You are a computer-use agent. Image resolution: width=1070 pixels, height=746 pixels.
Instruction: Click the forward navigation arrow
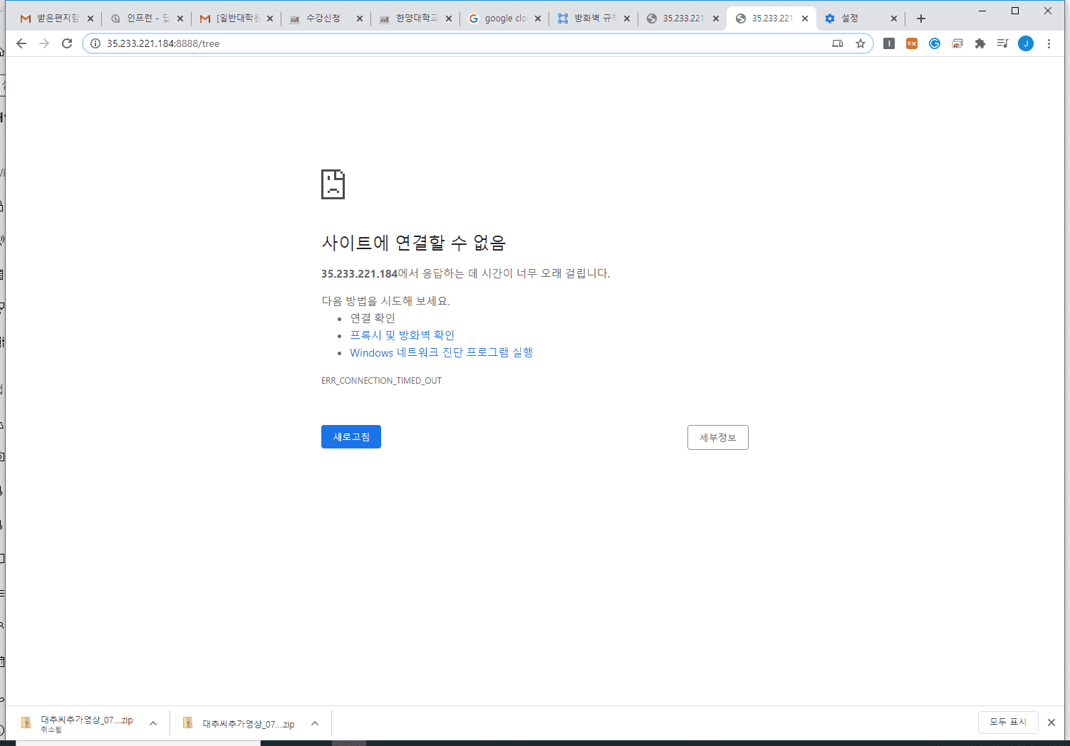tap(44, 43)
